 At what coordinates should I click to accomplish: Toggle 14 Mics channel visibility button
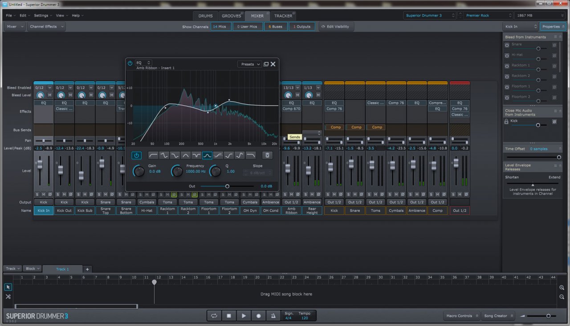pos(221,27)
